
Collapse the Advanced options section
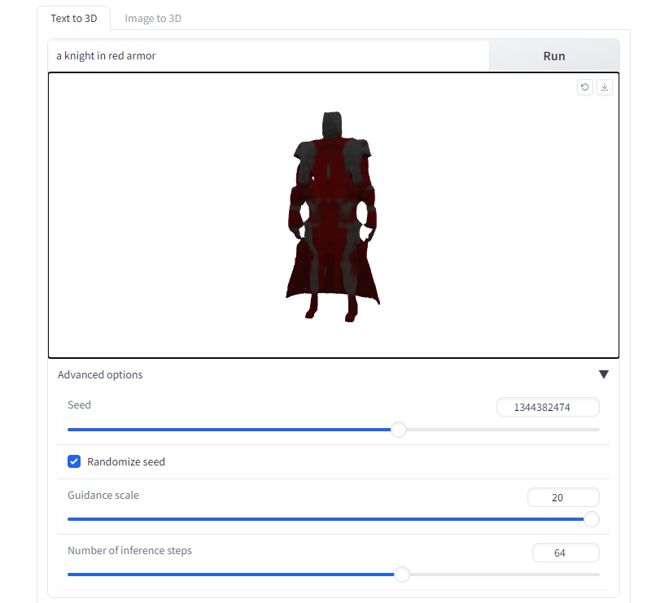[x=604, y=374]
